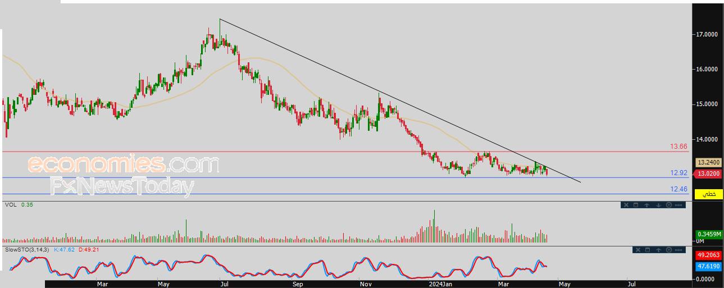
Task: Maximize the SlowSTO indicator panel
Action: pyautogui.click(x=648, y=250)
